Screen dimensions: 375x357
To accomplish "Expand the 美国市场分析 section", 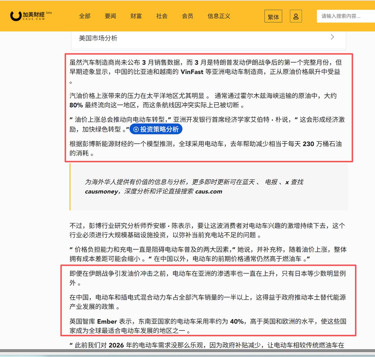I will tap(98, 38).
